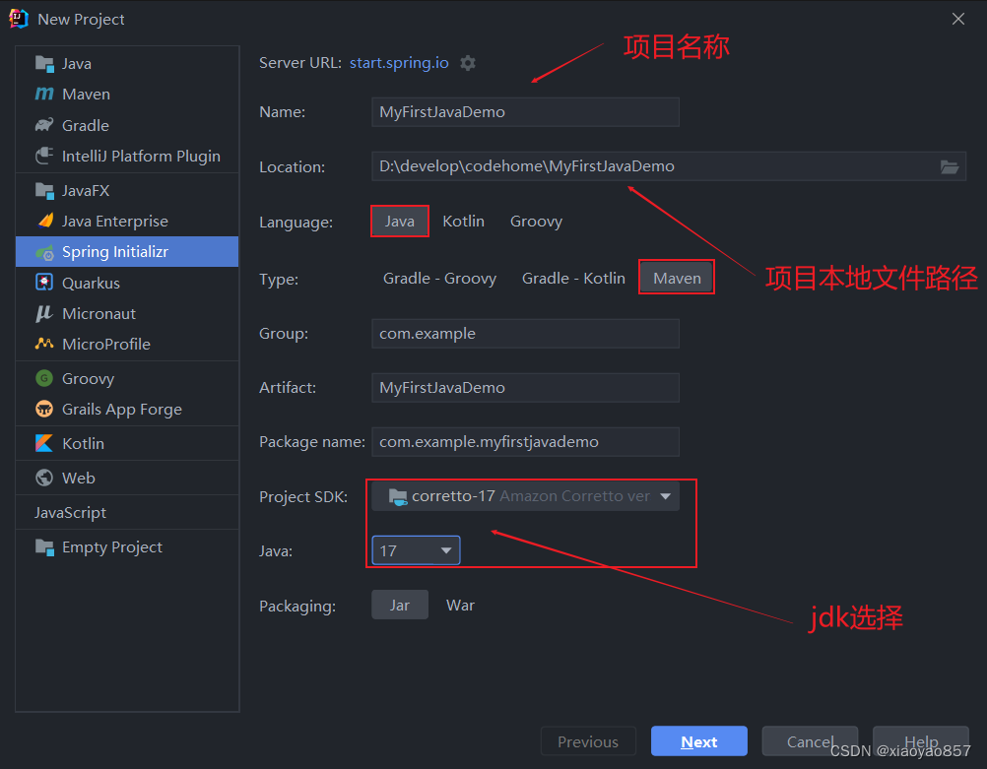The height and width of the screenshot is (769, 987).
Task: Open the Project SDK dropdown
Action: (x=525, y=496)
